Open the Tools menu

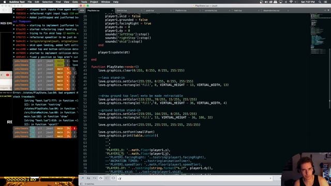point(84,2)
